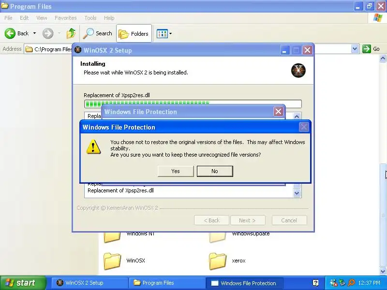Close the WinOSX 2 Setup window
Viewport: 387px width, 290px height.
[307, 50]
